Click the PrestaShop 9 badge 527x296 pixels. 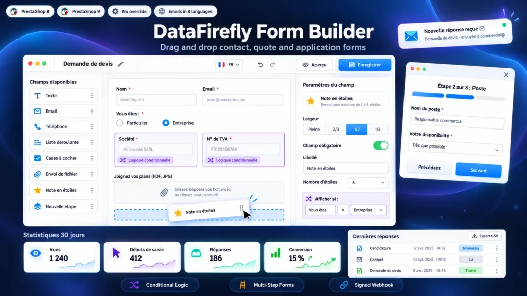(81, 11)
